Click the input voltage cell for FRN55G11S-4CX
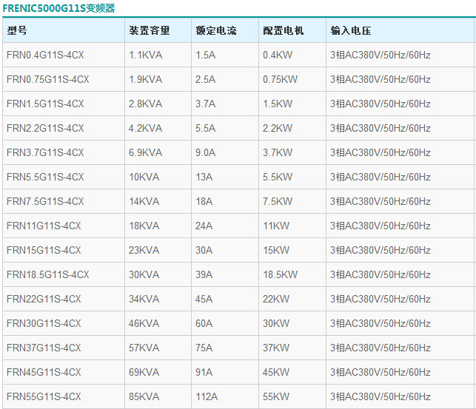This screenshot has width=476, height=409. click(381, 397)
